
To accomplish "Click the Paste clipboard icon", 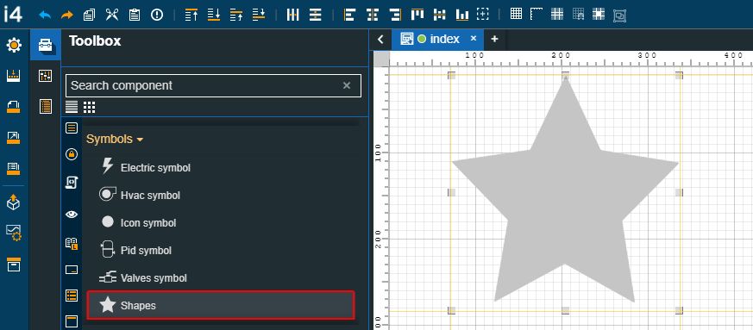I will (x=135, y=15).
